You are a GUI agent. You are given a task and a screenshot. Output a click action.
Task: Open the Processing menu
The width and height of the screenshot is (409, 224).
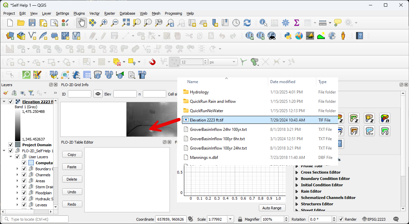click(x=173, y=13)
